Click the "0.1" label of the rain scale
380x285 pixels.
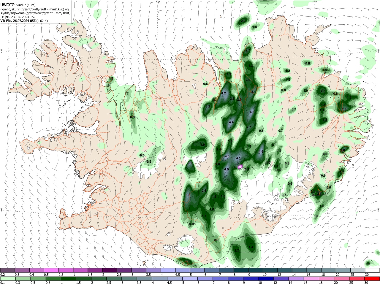pos(2,283)
